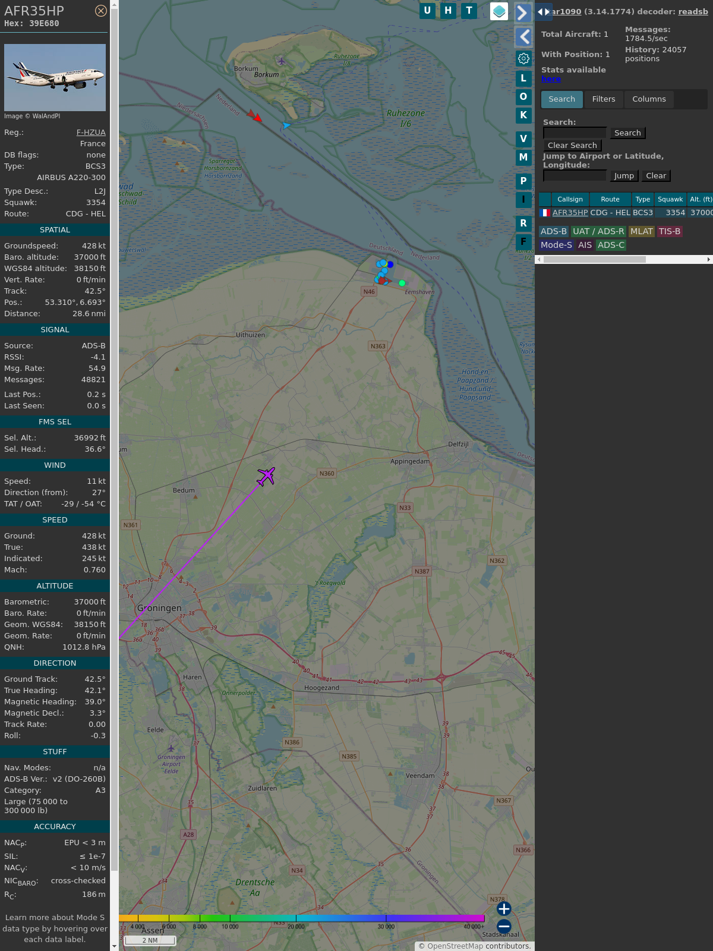Sort aircraft table by Squawk column

click(670, 199)
